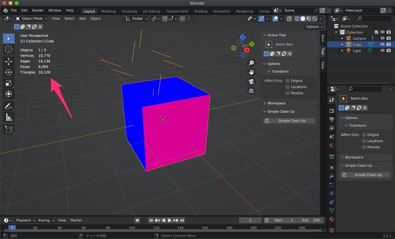Switch to the Shading workspace tab
The image size is (395, 239).
[x=201, y=11]
